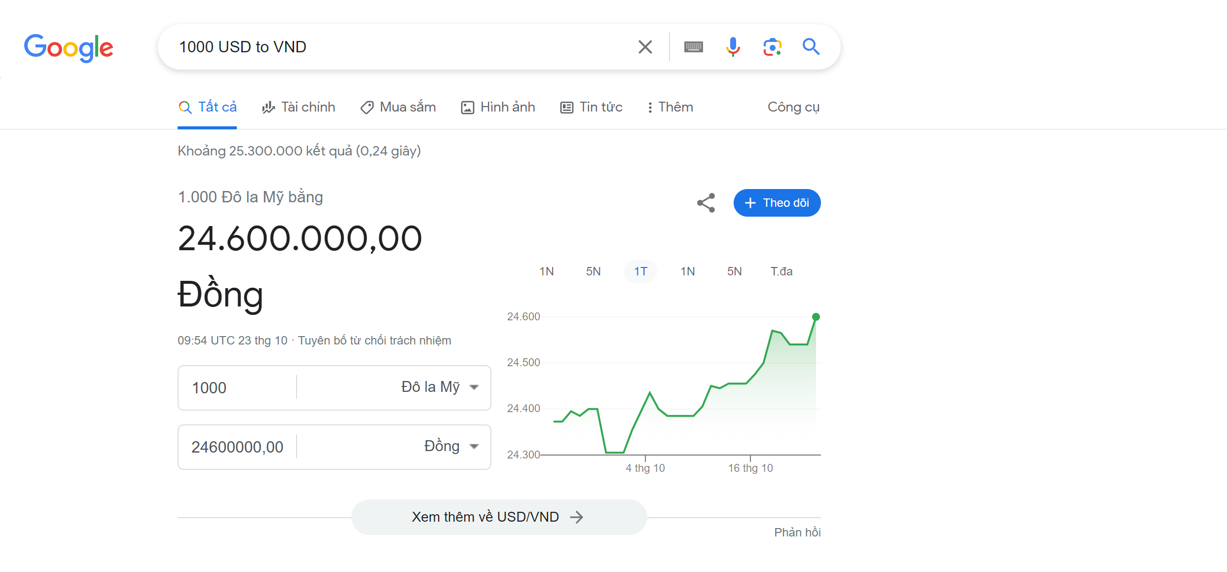The width and height of the screenshot is (1227, 572).
Task: Click the Theo dõi follow button
Action: 777,203
